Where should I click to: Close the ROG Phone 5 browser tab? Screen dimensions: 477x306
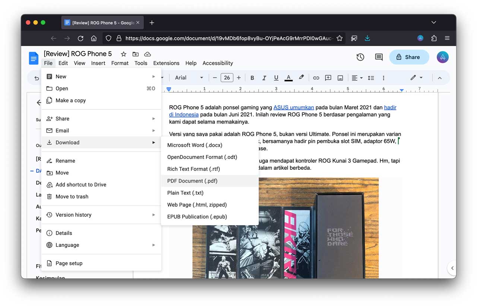click(138, 23)
